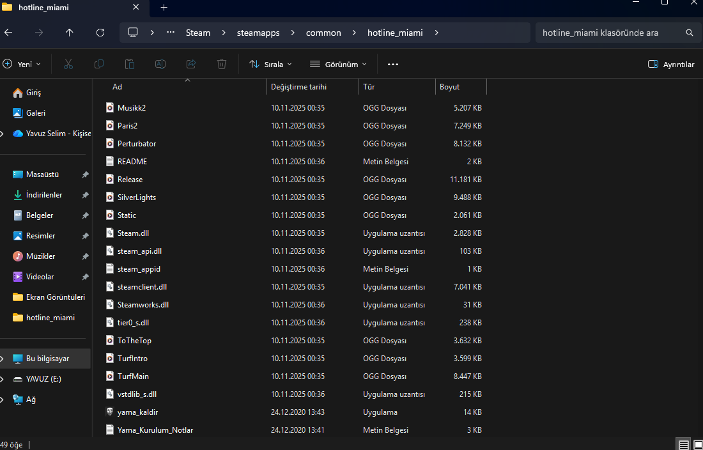Select the ToTheTop file name
This screenshot has width=703, height=450.
(x=134, y=341)
